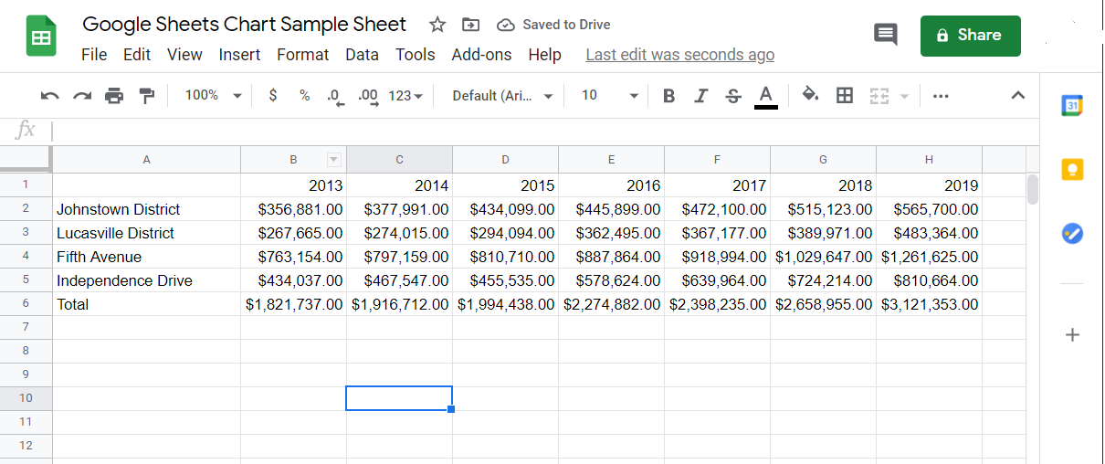Click the vertical scrollbar thumb

[x=1033, y=189]
